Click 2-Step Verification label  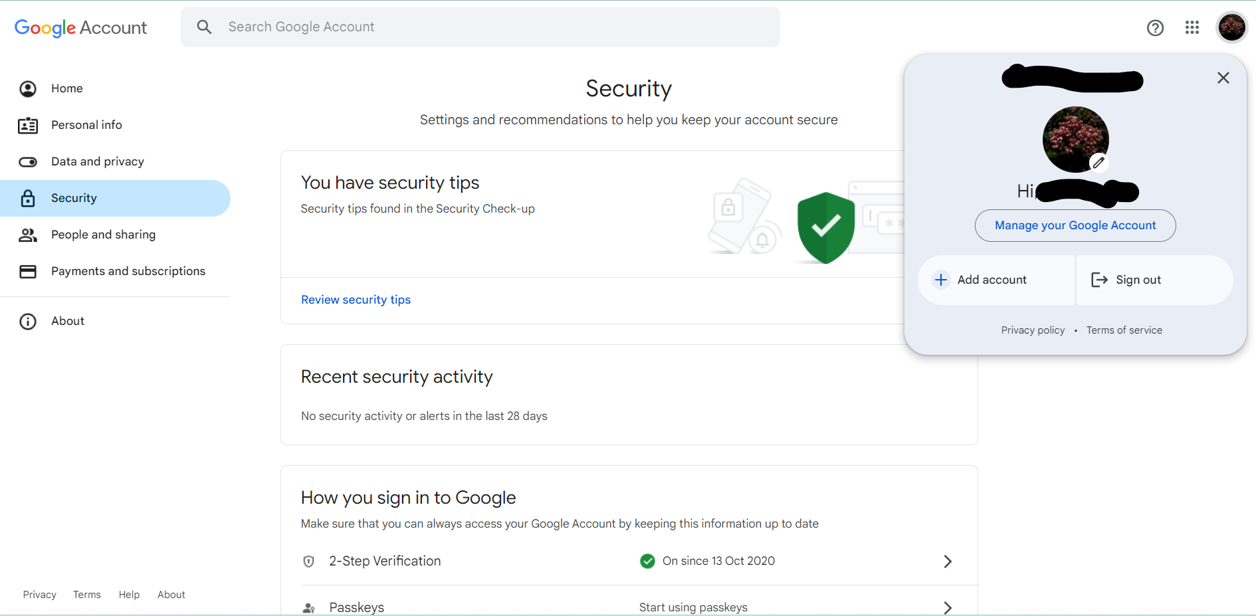click(x=385, y=561)
